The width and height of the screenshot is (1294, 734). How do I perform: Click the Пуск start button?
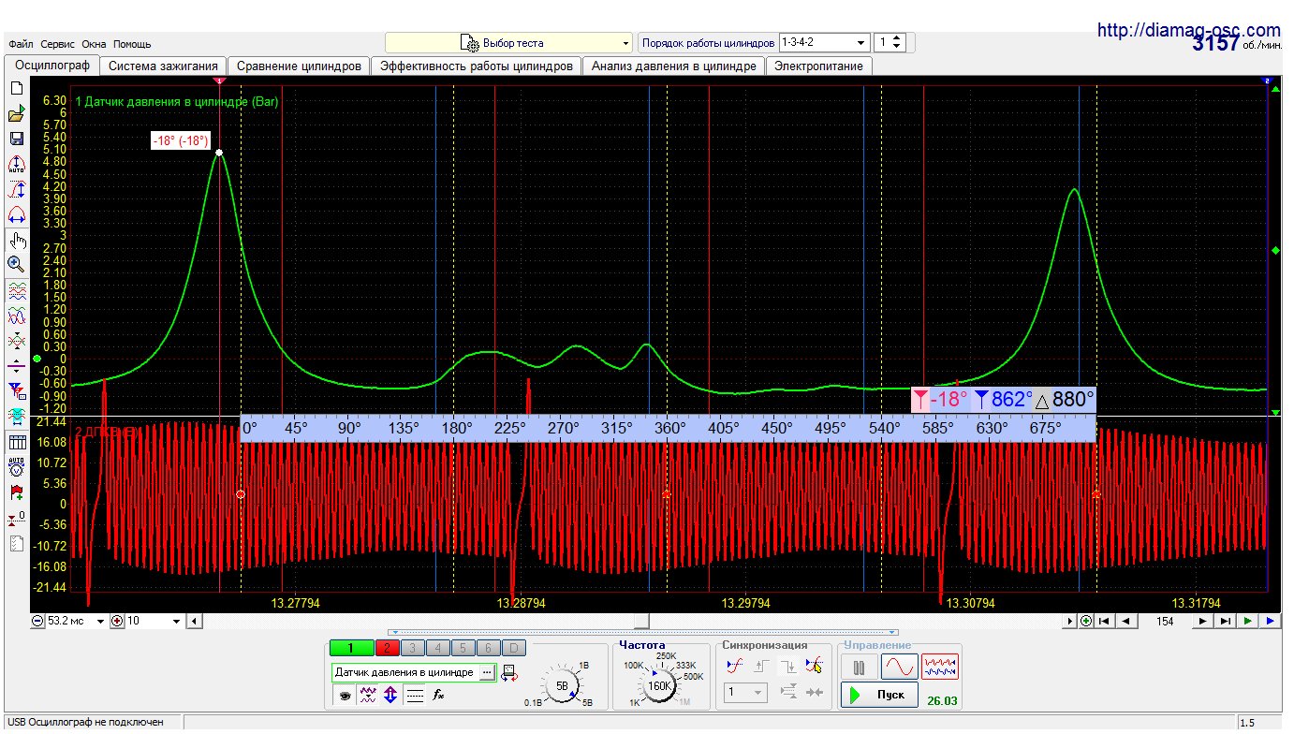pyautogui.click(x=879, y=695)
